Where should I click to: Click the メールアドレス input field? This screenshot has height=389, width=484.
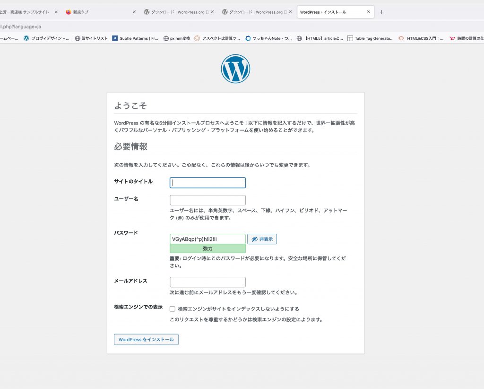click(x=207, y=282)
